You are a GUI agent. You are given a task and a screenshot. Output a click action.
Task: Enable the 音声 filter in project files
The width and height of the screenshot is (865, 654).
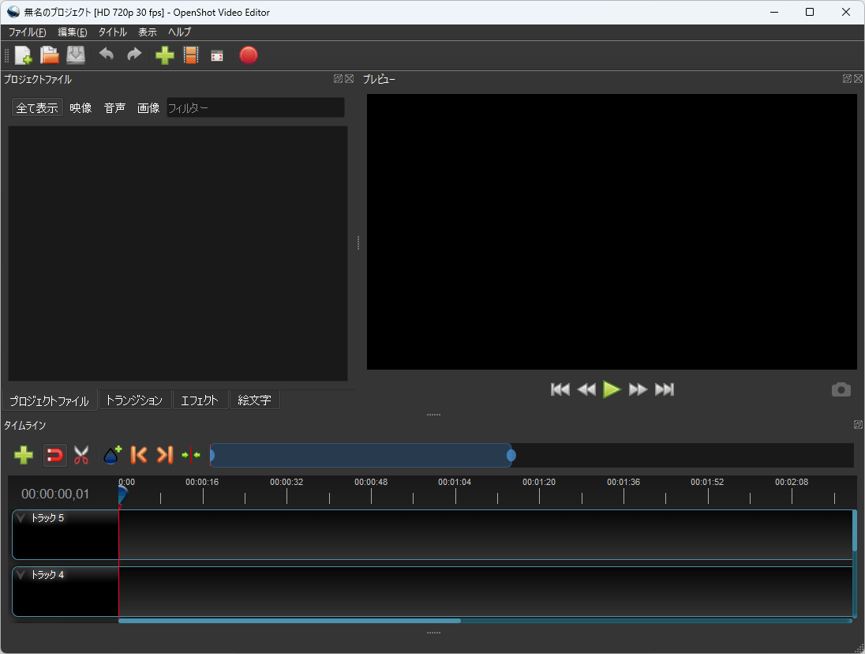pyautogui.click(x=114, y=107)
